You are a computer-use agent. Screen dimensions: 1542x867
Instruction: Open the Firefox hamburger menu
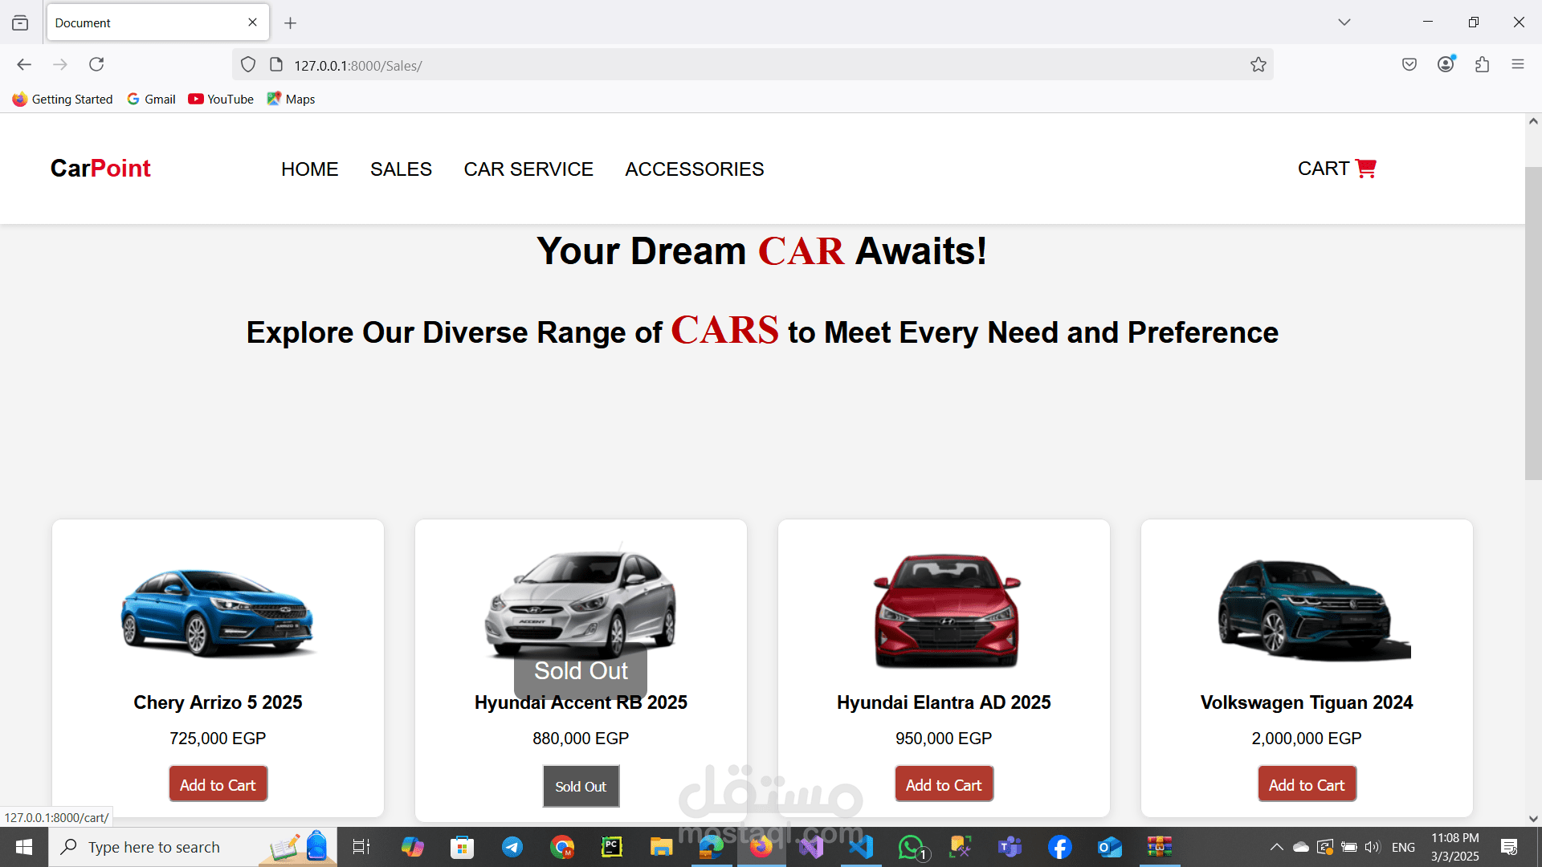(1517, 64)
